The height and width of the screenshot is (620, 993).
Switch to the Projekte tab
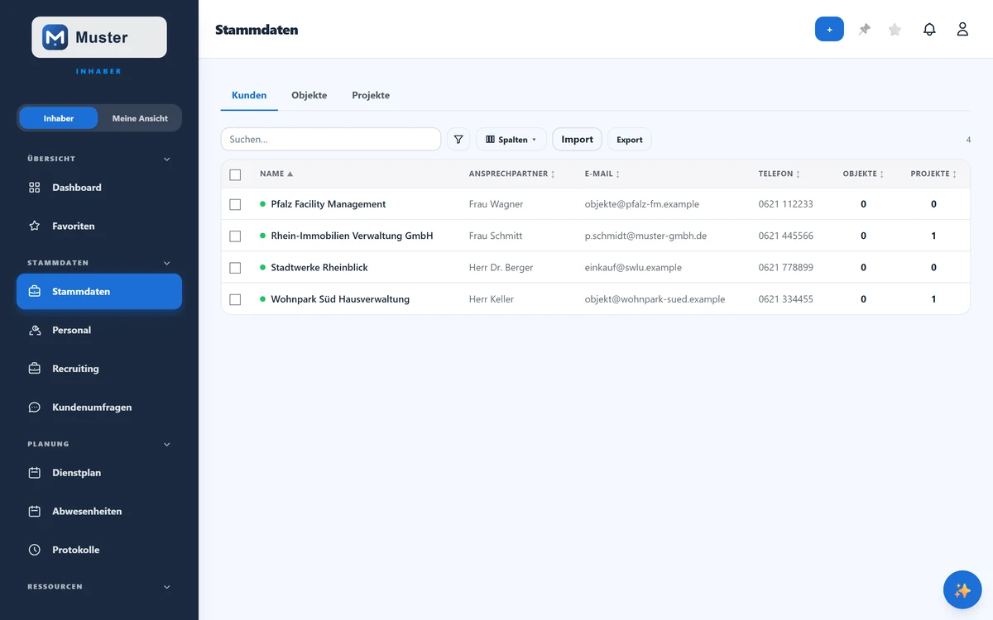[x=371, y=95]
